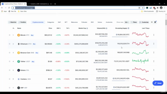
Task: Click the Buy badge next to Bitcoin
Action: click(32, 35)
